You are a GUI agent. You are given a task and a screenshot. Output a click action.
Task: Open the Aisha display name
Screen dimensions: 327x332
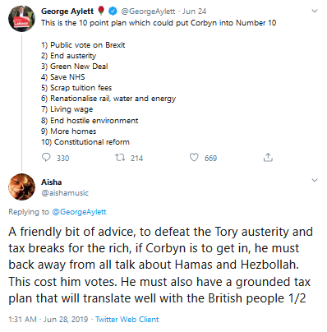click(52, 182)
